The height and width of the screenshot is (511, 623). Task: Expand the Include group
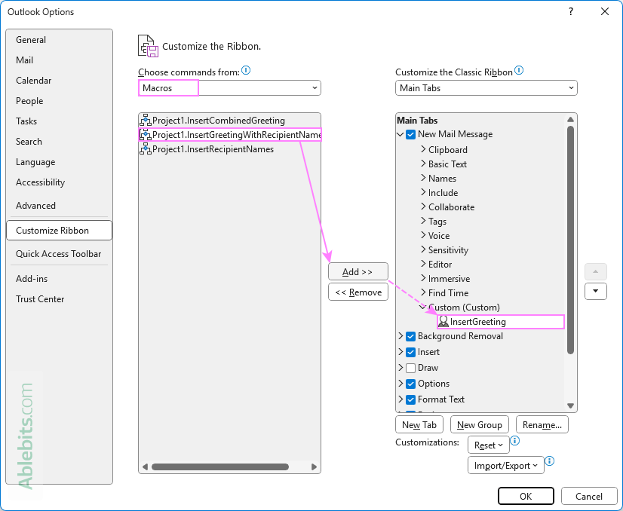click(x=423, y=192)
